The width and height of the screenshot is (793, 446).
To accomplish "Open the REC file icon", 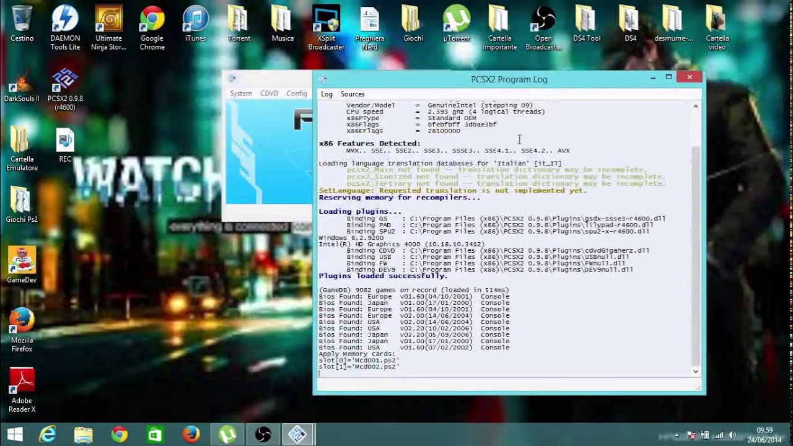I will click(65, 145).
